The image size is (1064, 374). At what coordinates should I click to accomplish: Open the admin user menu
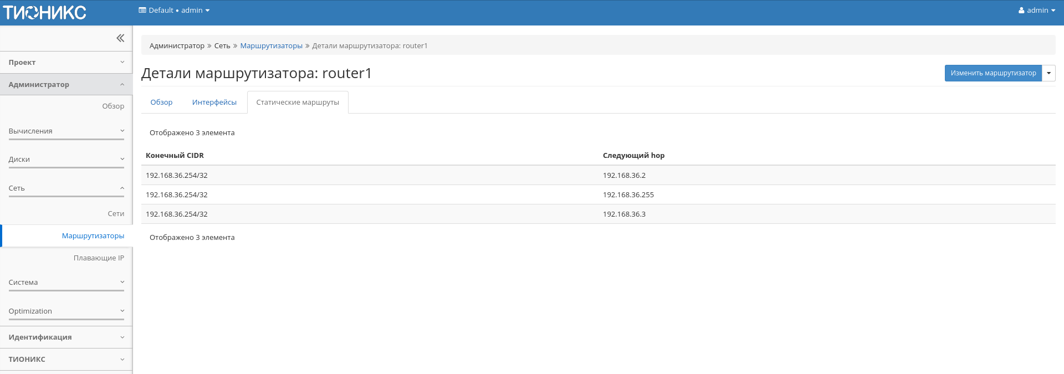click(1036, 11)
